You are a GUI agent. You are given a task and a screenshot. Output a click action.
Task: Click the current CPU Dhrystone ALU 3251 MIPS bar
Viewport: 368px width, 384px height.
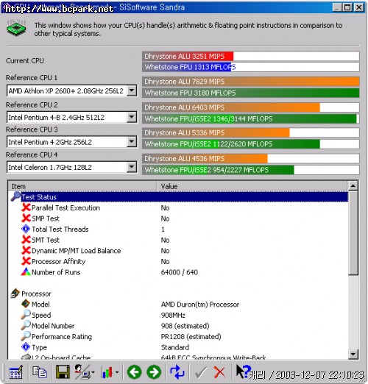250,56
